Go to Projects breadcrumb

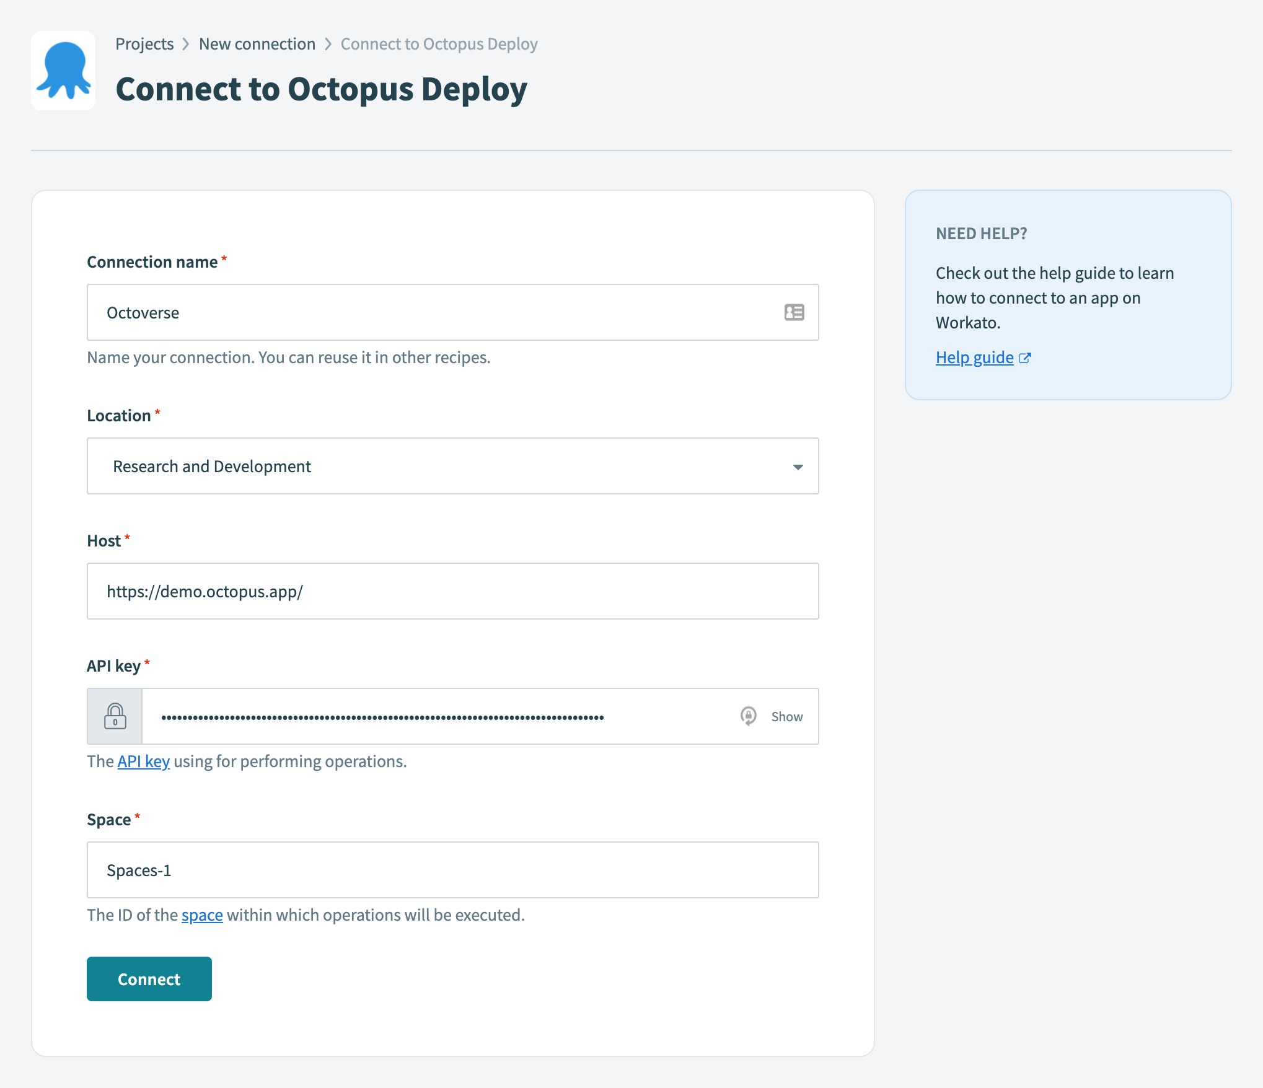(144, 44)
